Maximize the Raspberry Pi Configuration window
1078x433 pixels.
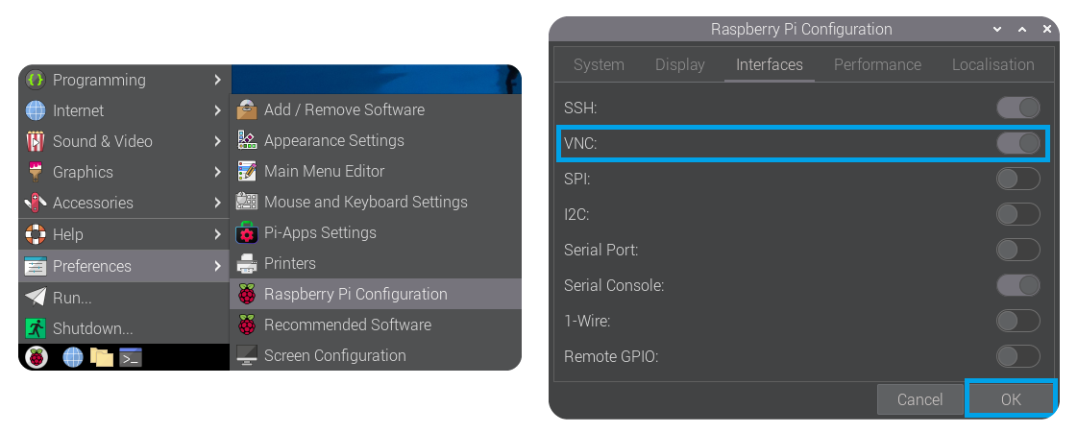1022,30
